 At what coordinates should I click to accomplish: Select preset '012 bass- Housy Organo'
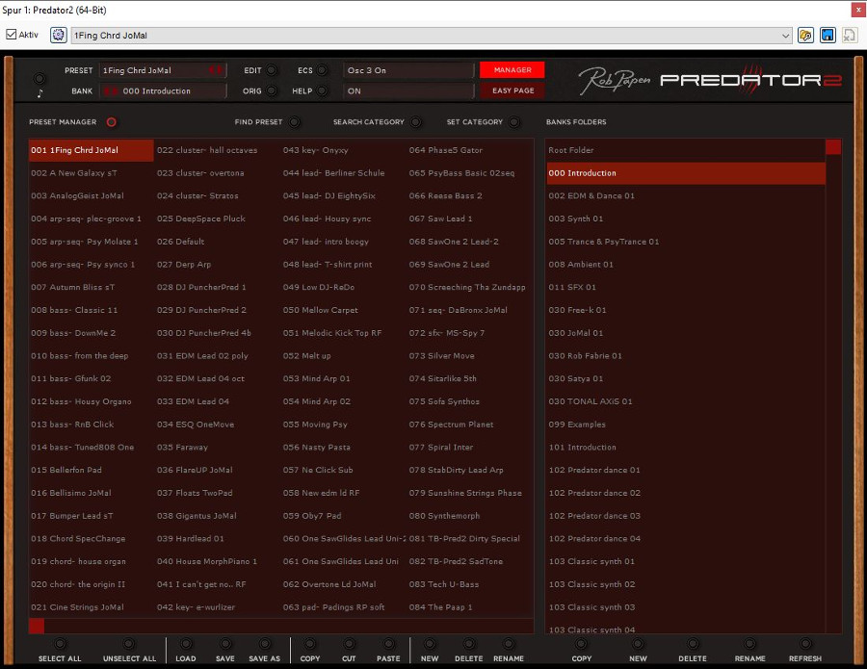point(81,401)
